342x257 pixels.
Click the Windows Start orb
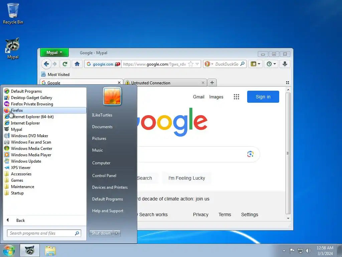pos(9,250)
